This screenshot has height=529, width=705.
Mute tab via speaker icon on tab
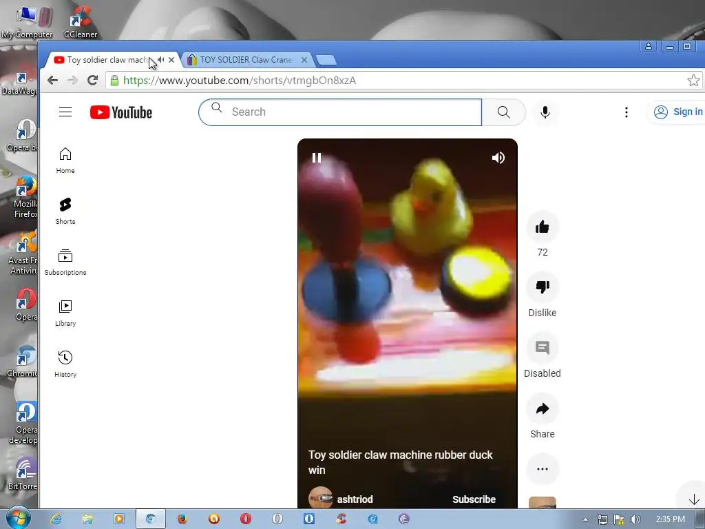tap(160, 60)
